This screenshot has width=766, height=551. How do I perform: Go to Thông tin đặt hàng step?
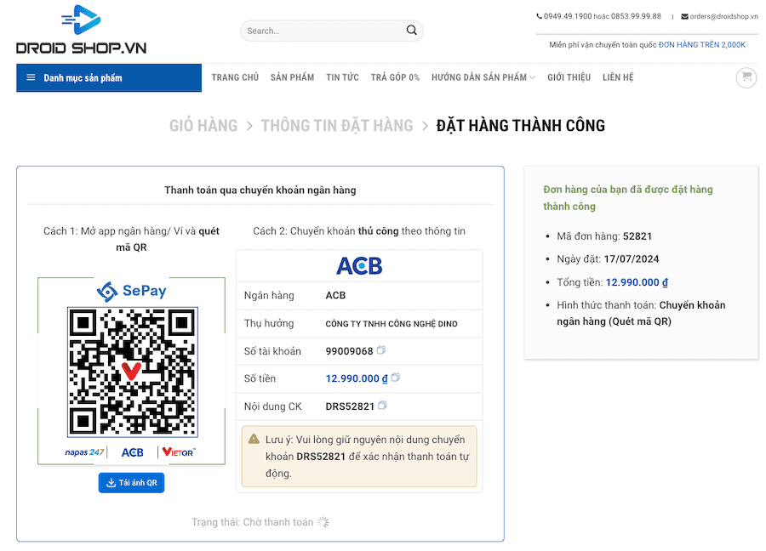336,126
